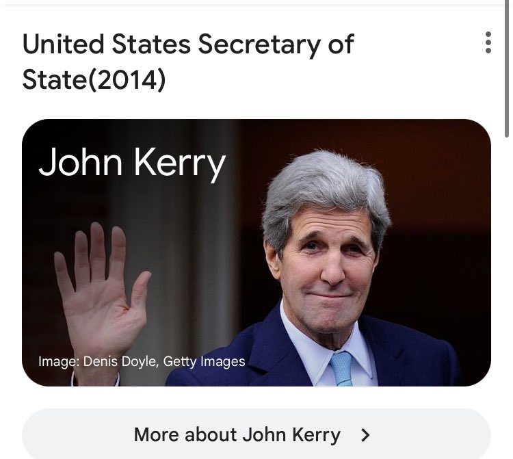Click the word Secretary in the heading

click(259, 44)
